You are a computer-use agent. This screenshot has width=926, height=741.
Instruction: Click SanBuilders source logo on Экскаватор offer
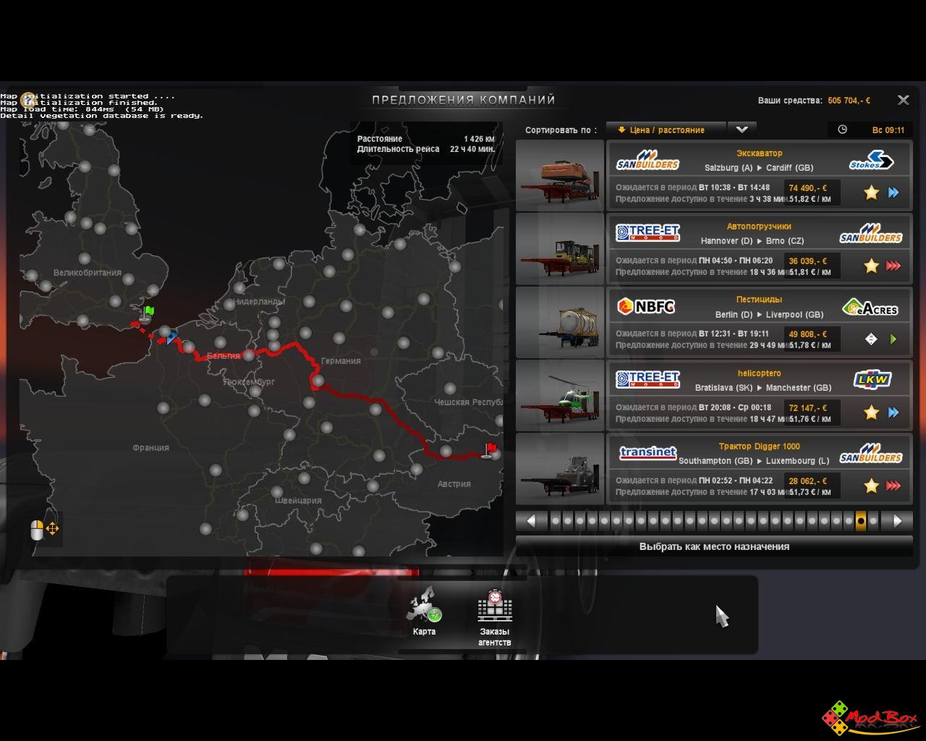647,160
